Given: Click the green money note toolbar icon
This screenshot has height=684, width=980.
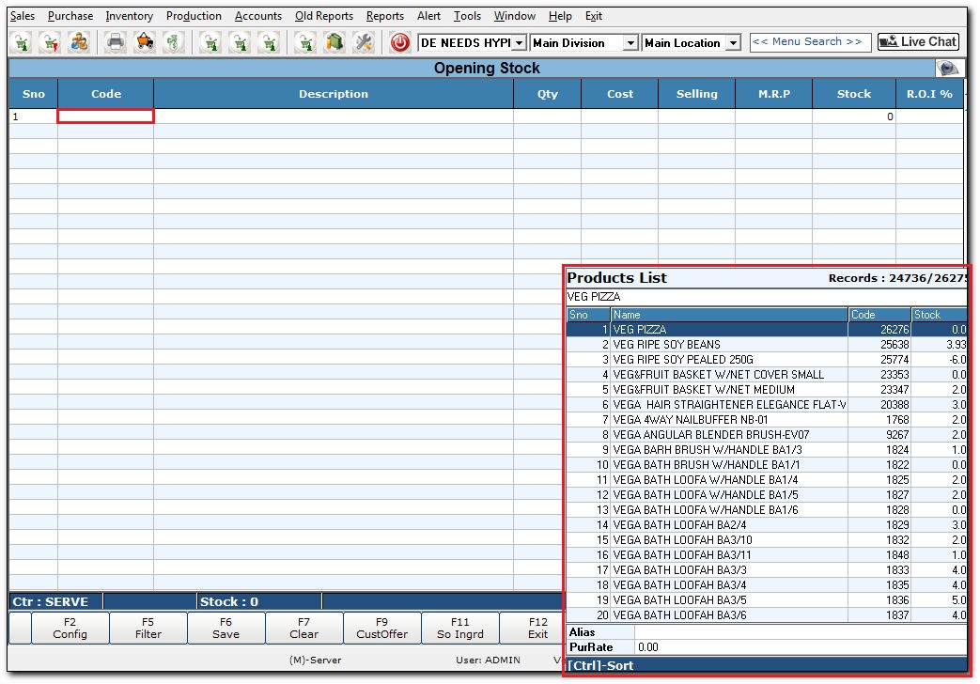Looking at the screenshot, I should [x=173, y=42].
